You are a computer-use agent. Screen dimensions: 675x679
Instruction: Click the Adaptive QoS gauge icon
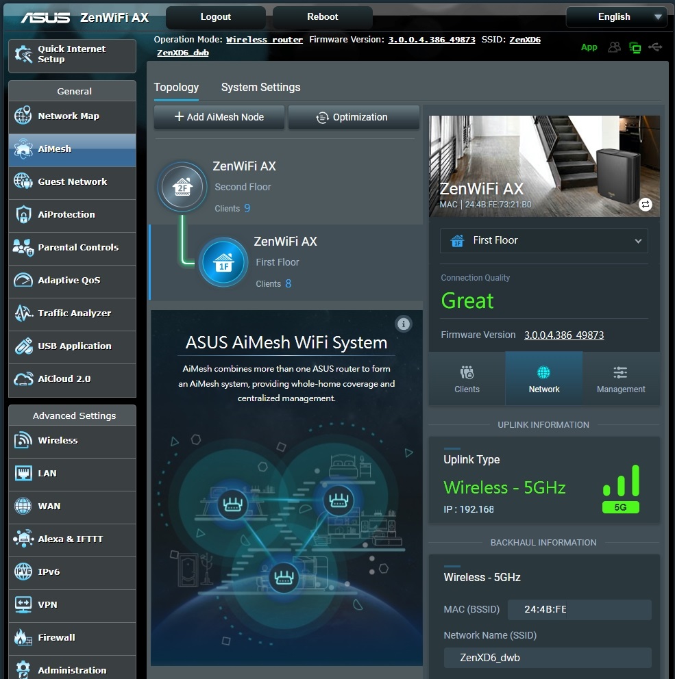(23, 280)
